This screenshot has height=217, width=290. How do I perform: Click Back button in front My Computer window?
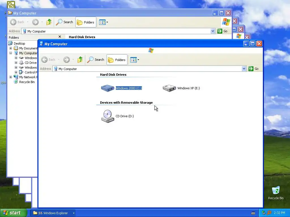[48, 60]
